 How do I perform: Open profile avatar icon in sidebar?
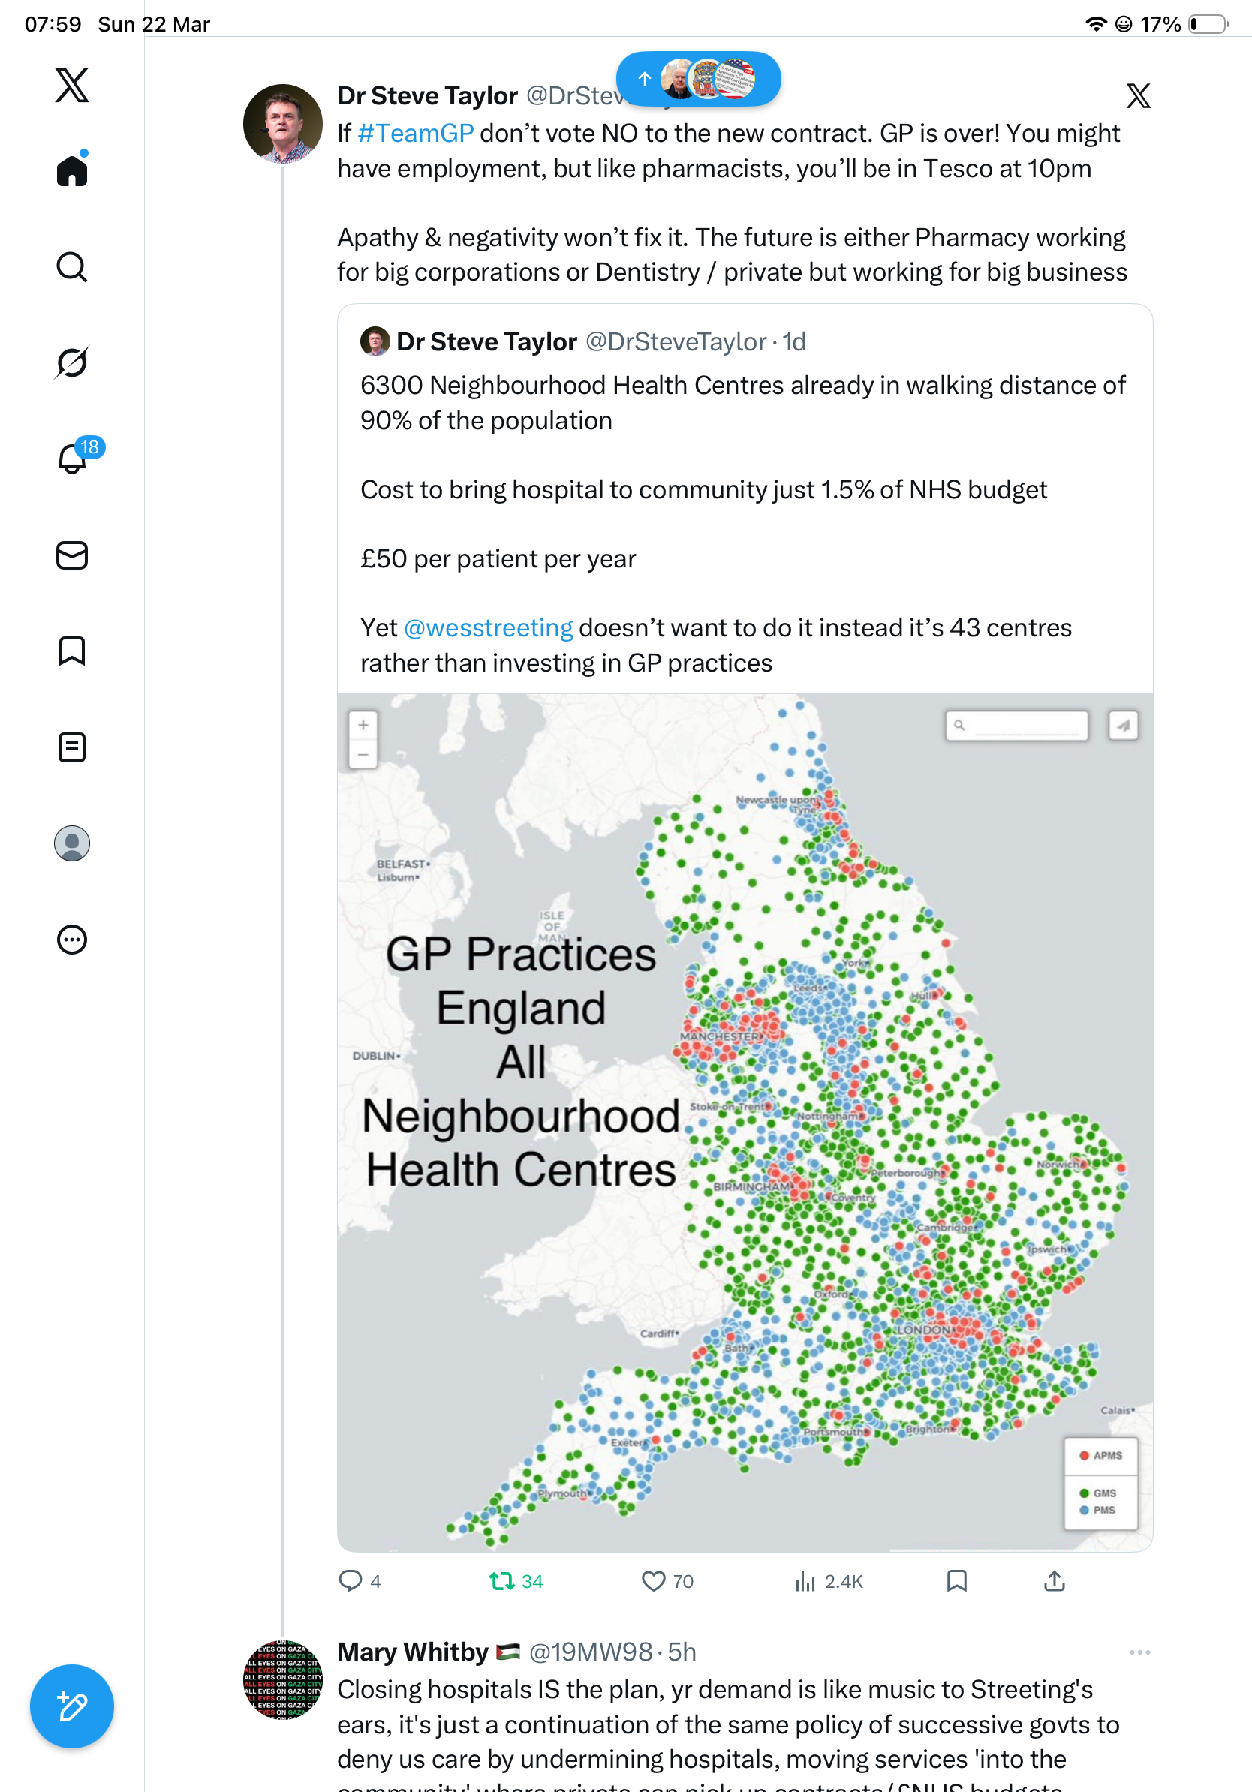pos(72,843)
